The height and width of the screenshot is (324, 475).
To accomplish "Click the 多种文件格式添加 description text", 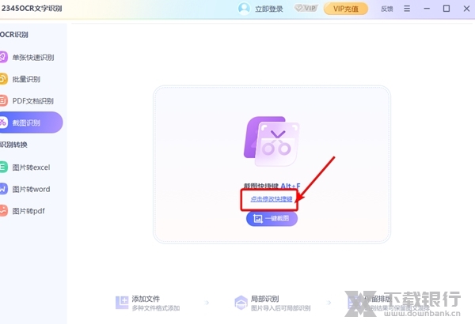I will pos(156,308).
